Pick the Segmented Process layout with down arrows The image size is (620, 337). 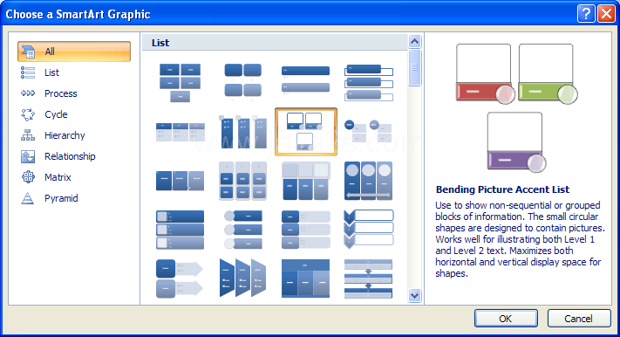369,279
